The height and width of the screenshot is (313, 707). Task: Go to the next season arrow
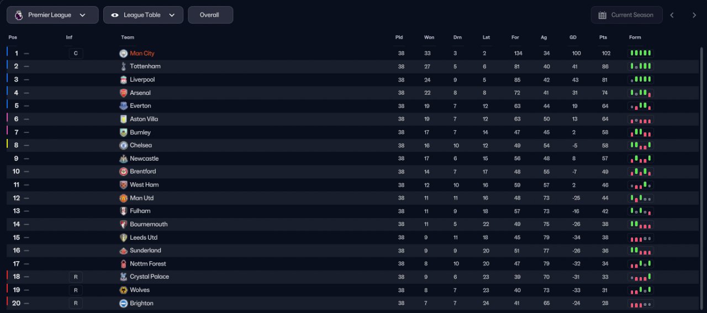coord(694,15)
